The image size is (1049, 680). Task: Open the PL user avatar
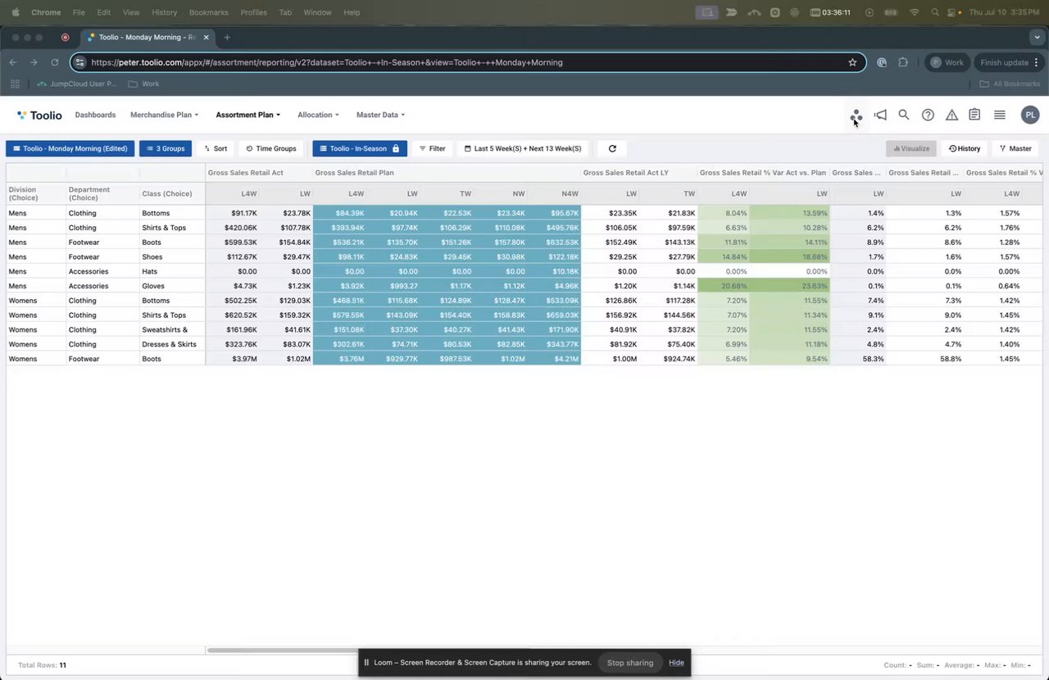pos(1030,116)
